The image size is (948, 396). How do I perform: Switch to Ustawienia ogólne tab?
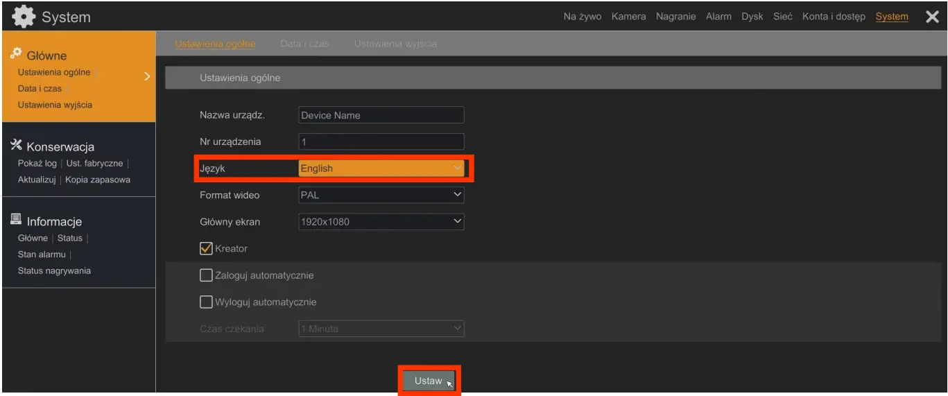215,44
